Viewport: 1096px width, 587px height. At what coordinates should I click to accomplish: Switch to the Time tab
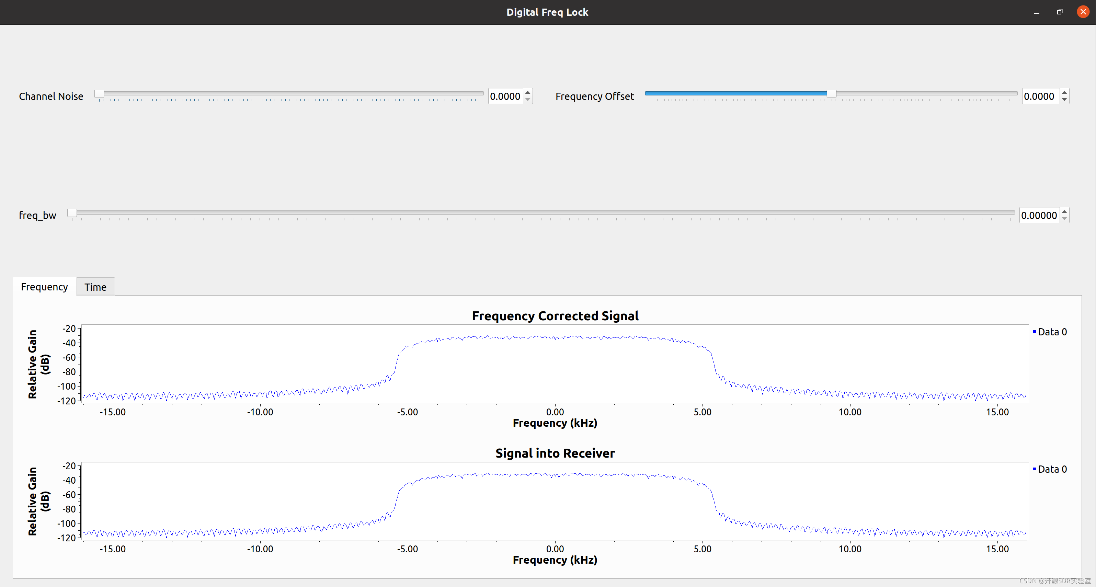coord(95,287)
